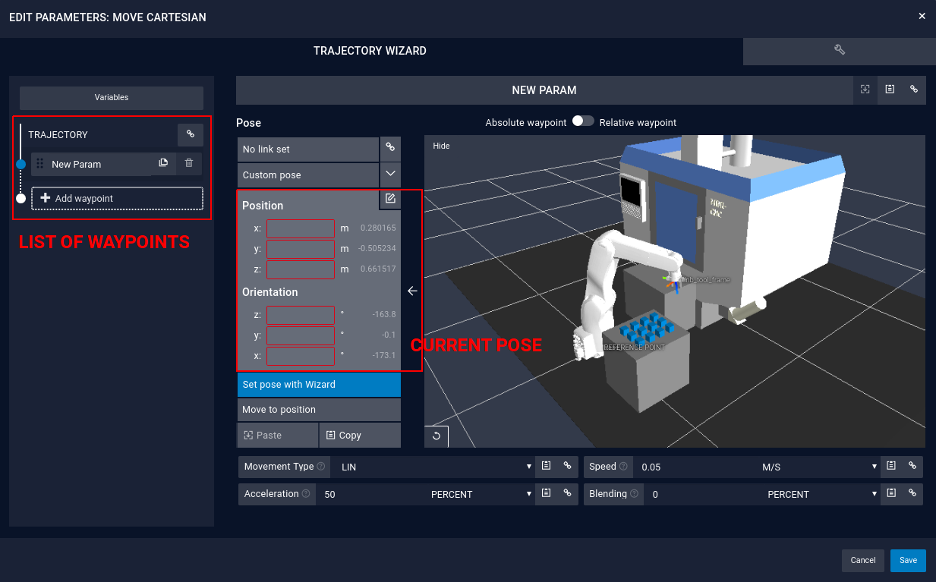936x582 pixels.
Task: Hide the 3D viewer overlay
Action: click(x=441, y=146)
